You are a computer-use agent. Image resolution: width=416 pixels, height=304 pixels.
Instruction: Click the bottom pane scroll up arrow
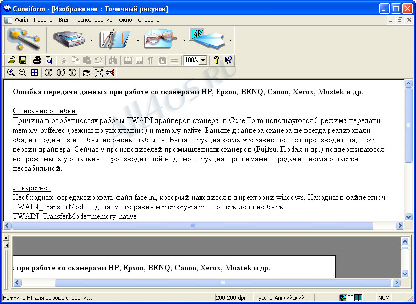(405, 241)
